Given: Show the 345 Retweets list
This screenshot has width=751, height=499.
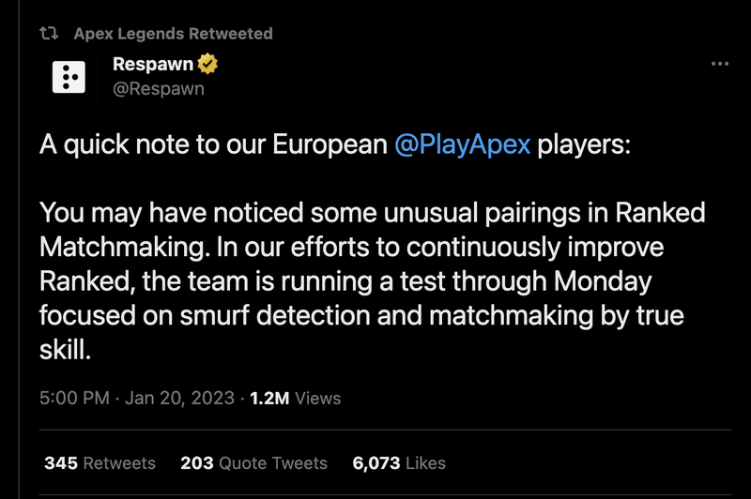Looking at the screenshot, I should [100, 462].
